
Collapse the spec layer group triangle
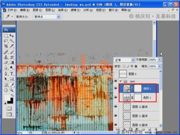click(x=121, y=81)
